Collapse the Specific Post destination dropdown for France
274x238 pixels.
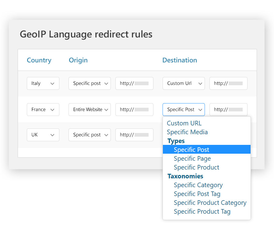point(184,109)
